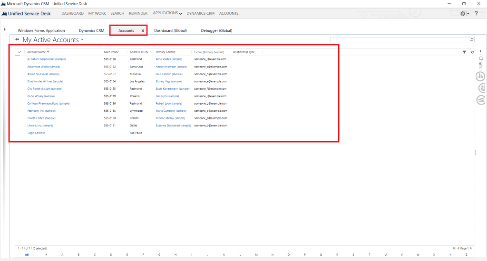Pin the My Active Accounts view
487x261 pixels.
[x=17, y=39]
